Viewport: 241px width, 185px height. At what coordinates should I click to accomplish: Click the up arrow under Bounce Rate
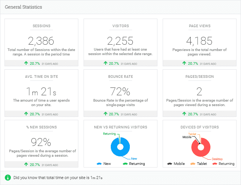point(105,114)
